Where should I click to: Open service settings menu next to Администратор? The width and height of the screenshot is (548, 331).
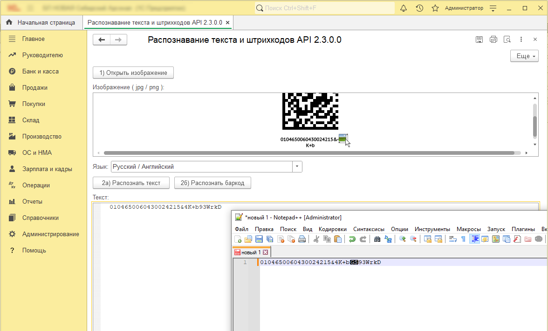[x=493, y=8]
